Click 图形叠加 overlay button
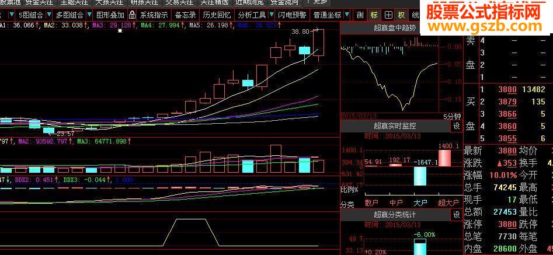Image resolution: width=553 pixels, height=255 pixels. [x=110, y=15]
